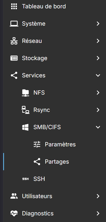The image size is (106, 222).
Task: Select the Utilisateurs menu label
Action: [37, 196]
